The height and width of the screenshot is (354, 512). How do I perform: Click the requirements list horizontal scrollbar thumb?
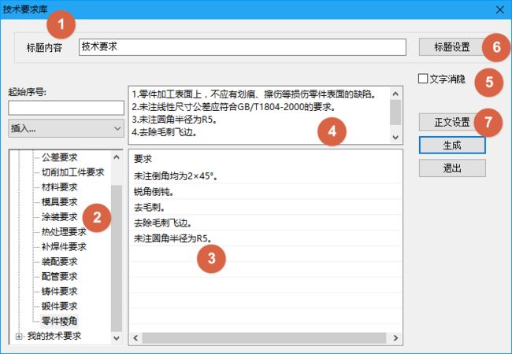click(x=264, y=338)
